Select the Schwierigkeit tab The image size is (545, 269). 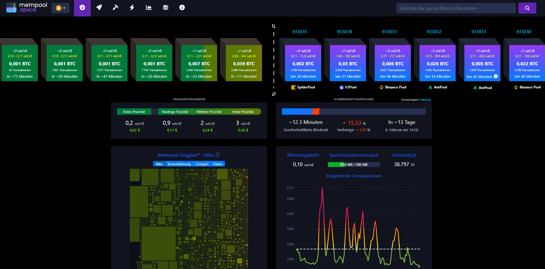tap(410, 99)
